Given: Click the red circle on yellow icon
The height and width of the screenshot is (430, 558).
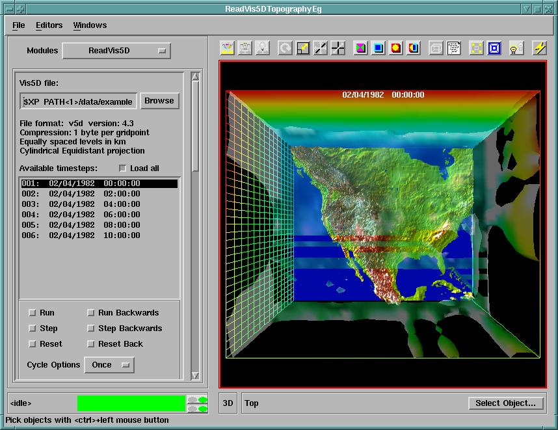Looking at the screenshot, I should point(396,48).
